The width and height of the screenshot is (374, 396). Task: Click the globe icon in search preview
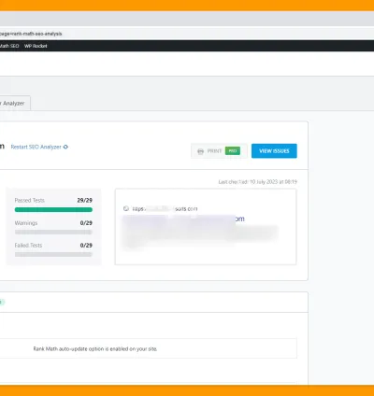126,208
